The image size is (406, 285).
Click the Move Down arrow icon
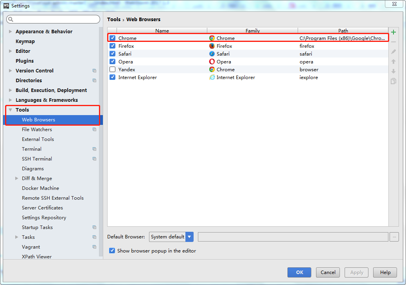[393, 71]
